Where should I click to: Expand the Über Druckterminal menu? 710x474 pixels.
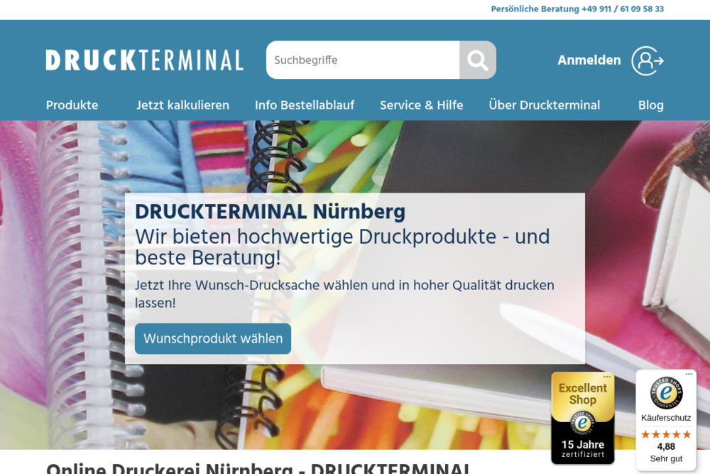[544, 105]
